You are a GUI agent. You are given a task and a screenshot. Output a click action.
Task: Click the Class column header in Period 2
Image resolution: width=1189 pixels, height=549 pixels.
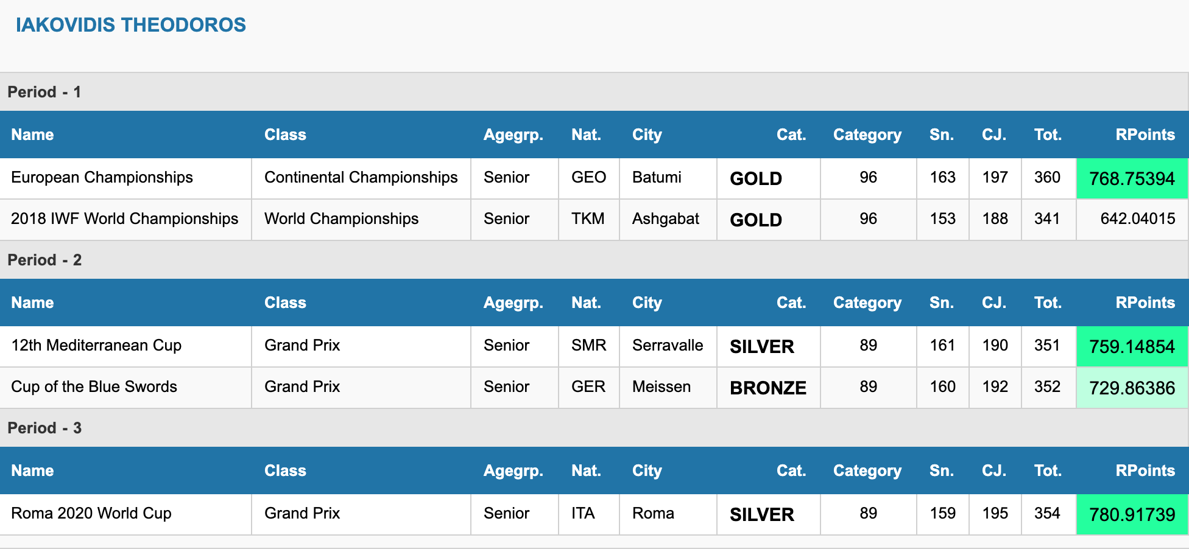(x=285, y=302)
